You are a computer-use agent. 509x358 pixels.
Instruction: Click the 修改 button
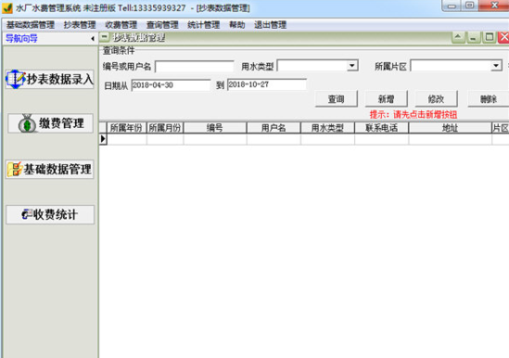pyautogui.click(x=437, y=98)
